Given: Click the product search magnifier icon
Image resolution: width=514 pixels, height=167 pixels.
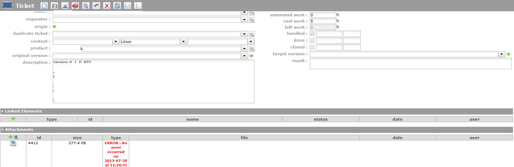Looking at the screenshot, I should (252, 49).
